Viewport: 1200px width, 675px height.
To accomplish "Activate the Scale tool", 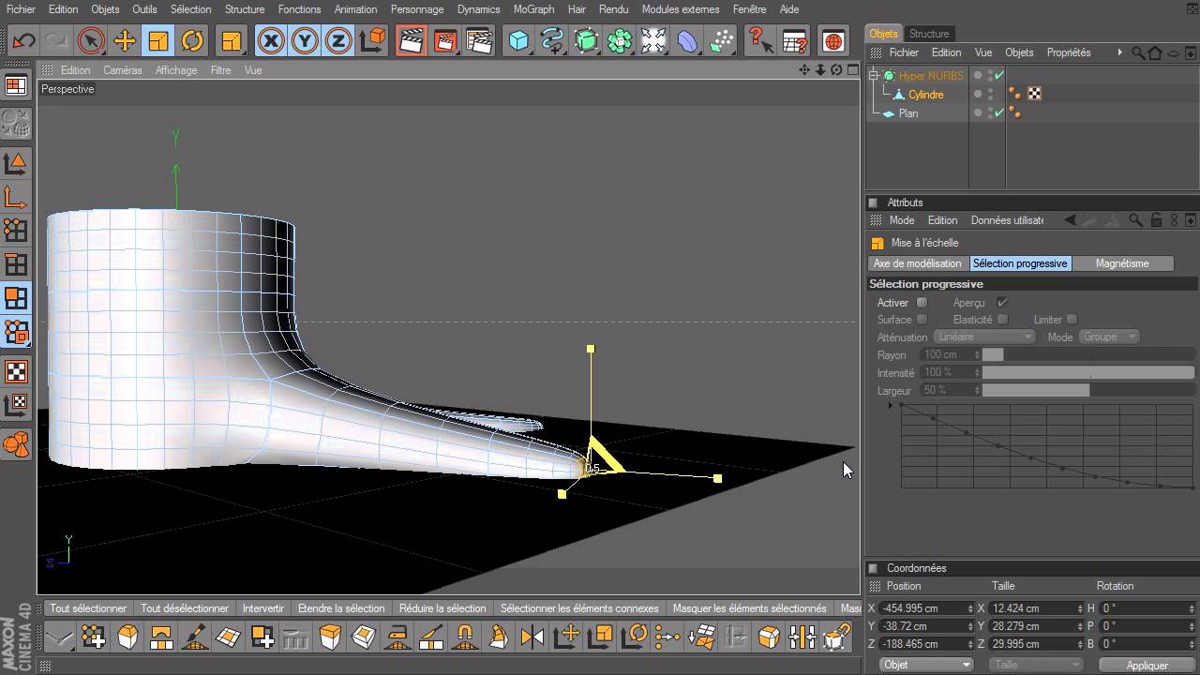I will (158, 40).
